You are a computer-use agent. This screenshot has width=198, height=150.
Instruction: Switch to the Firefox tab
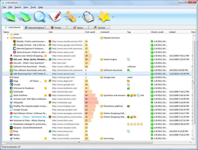click(56, 28)
